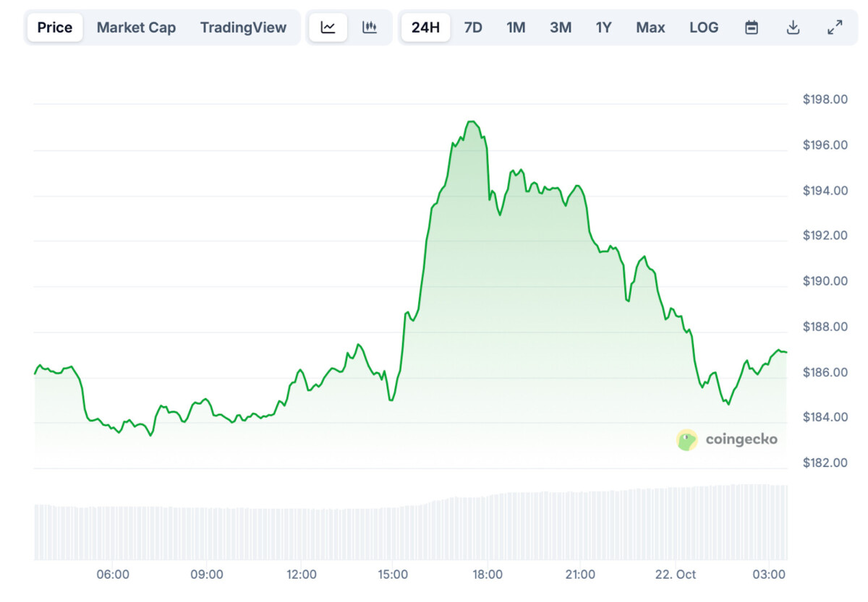Click the CoinGecko logo watermark
This screenshot has width=868, height=602.
pos(727,439)
